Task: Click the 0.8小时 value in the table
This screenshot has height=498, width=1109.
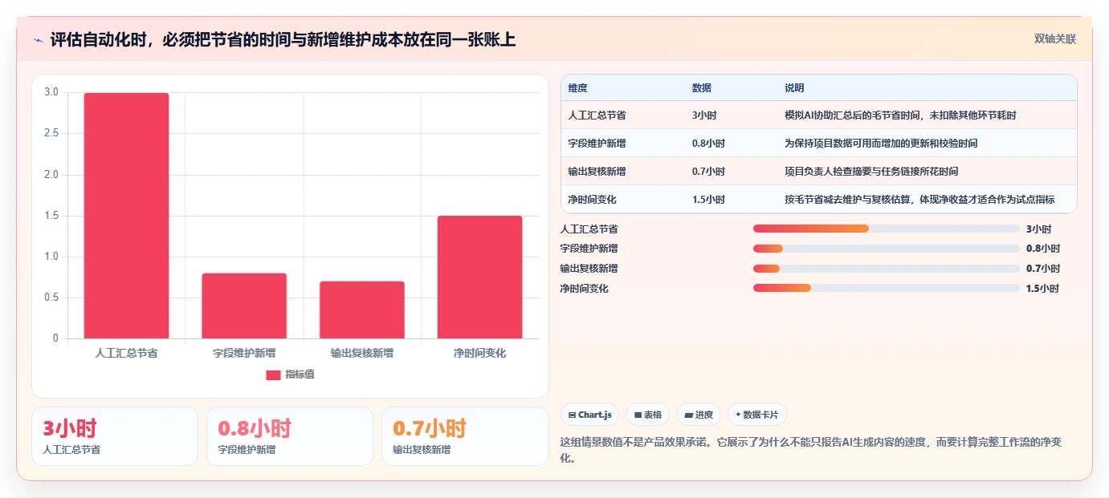Action: point(708,144)
